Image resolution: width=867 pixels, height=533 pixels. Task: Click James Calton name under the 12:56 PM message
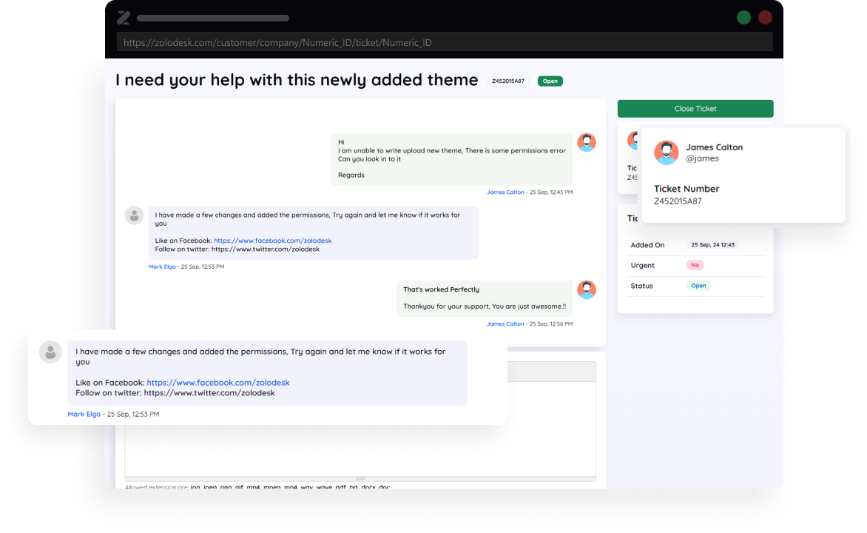pyautogui.click(x=505, y=324)
